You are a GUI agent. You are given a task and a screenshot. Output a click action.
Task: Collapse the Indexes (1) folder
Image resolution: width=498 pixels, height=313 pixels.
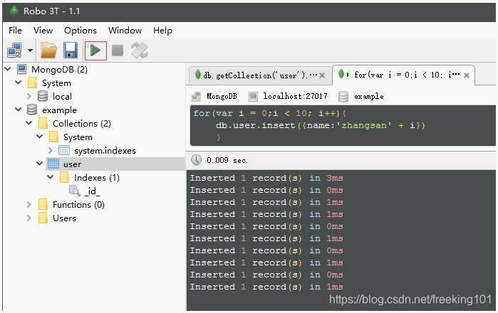click(x=50, y=177)
